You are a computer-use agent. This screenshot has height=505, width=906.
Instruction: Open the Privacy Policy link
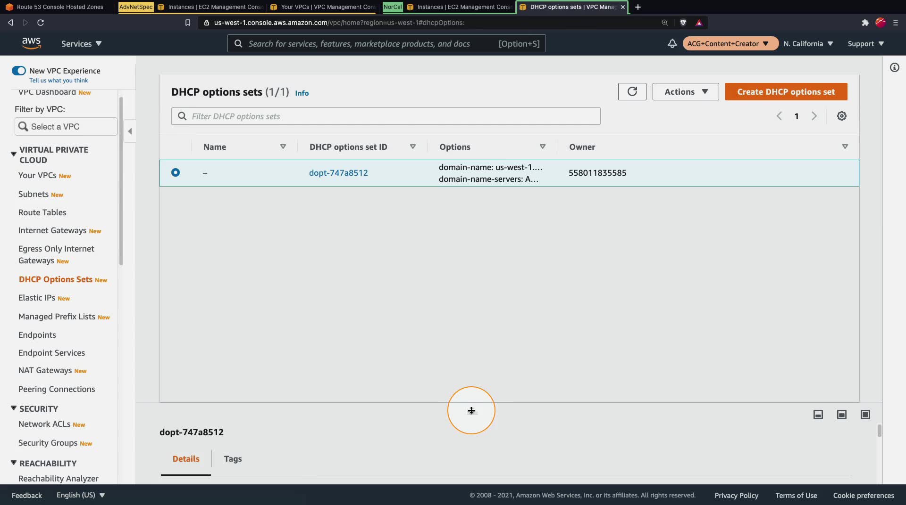coord(736,495)
